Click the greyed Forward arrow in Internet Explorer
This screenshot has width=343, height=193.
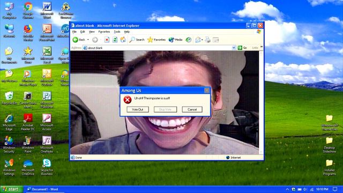[x=95, y=40]
